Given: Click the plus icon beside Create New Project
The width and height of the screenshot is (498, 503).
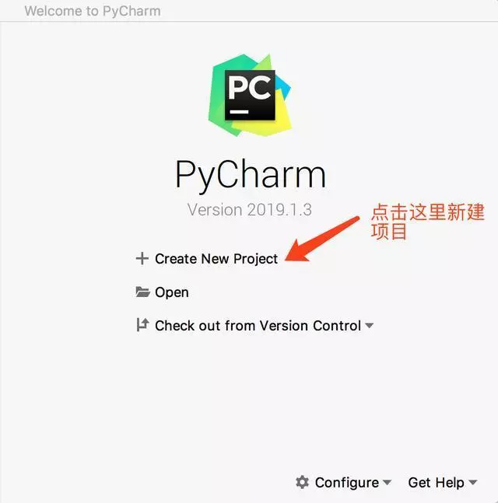Looking at the screenshot, I should point(142,259).
